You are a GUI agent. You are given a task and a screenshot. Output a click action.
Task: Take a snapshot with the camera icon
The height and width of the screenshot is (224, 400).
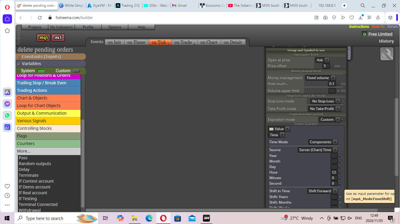tap(325, 17)
